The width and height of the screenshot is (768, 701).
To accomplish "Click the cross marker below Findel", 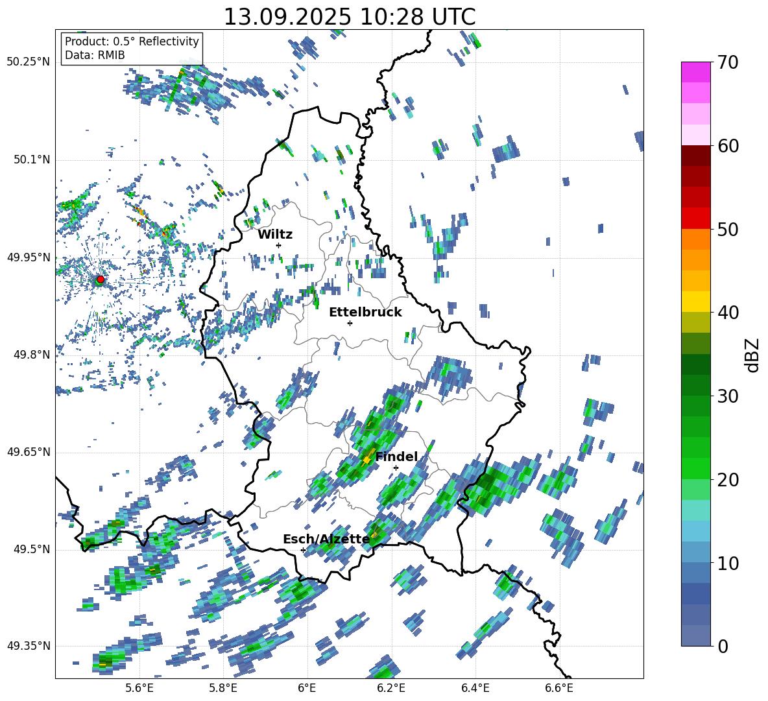I will 396,468.
